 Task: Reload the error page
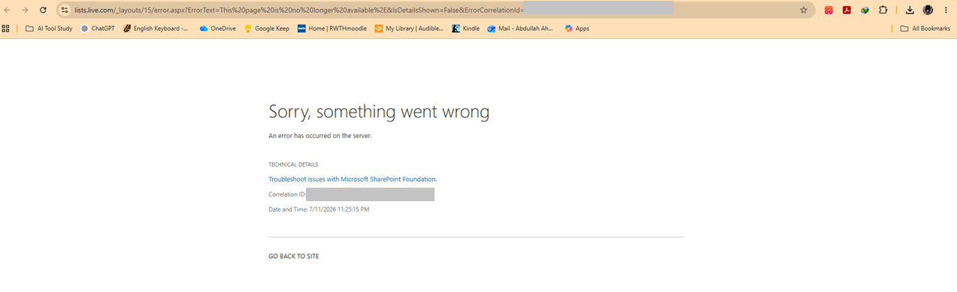(x=43, y=11)
